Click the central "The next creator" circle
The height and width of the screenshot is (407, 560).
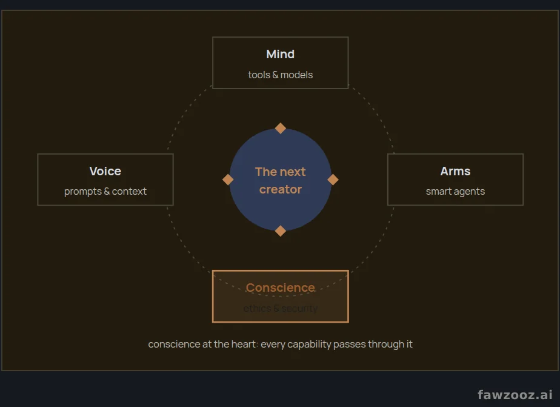281,180
